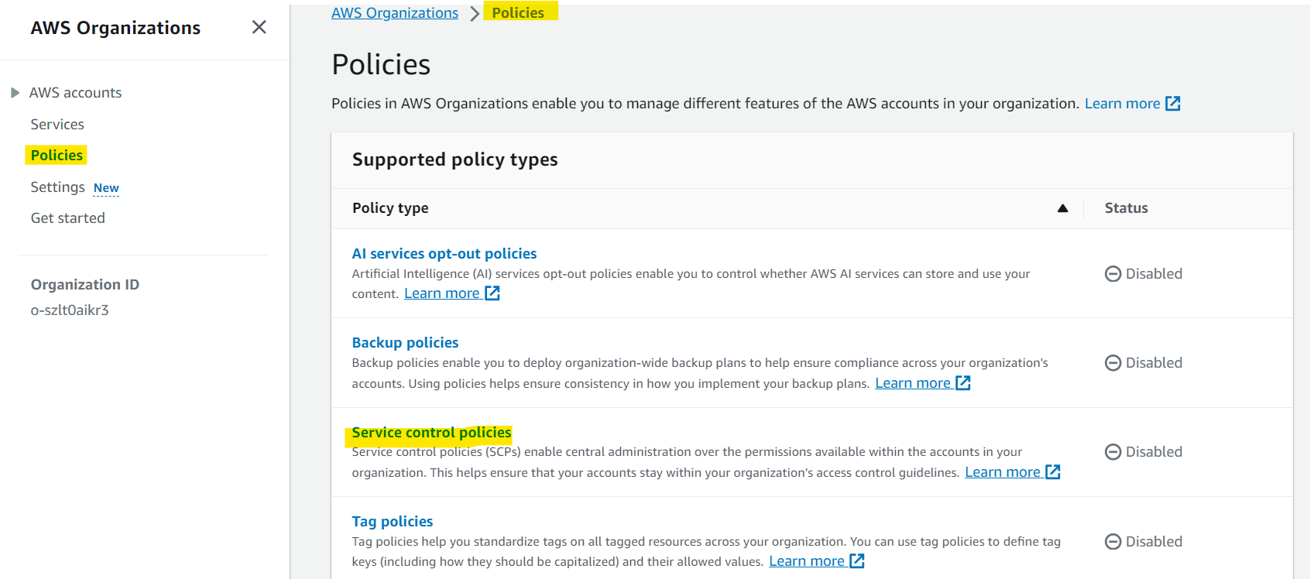The width and height of the screenshot is (1310, 579).
Task: Select Policies in the sidebar navigation
Action: [x=57, y=156]
